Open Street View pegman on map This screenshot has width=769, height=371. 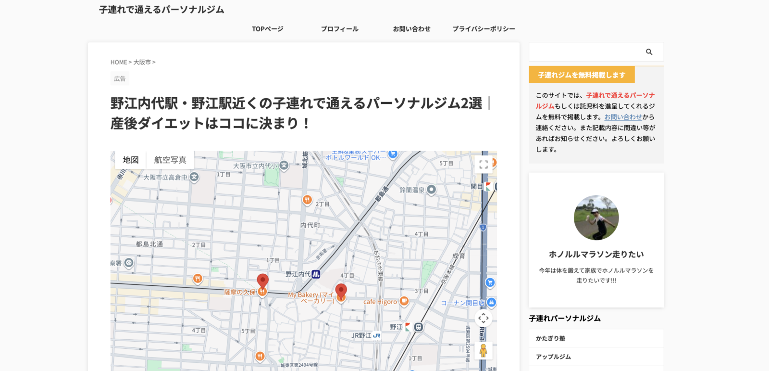[484, 350]
